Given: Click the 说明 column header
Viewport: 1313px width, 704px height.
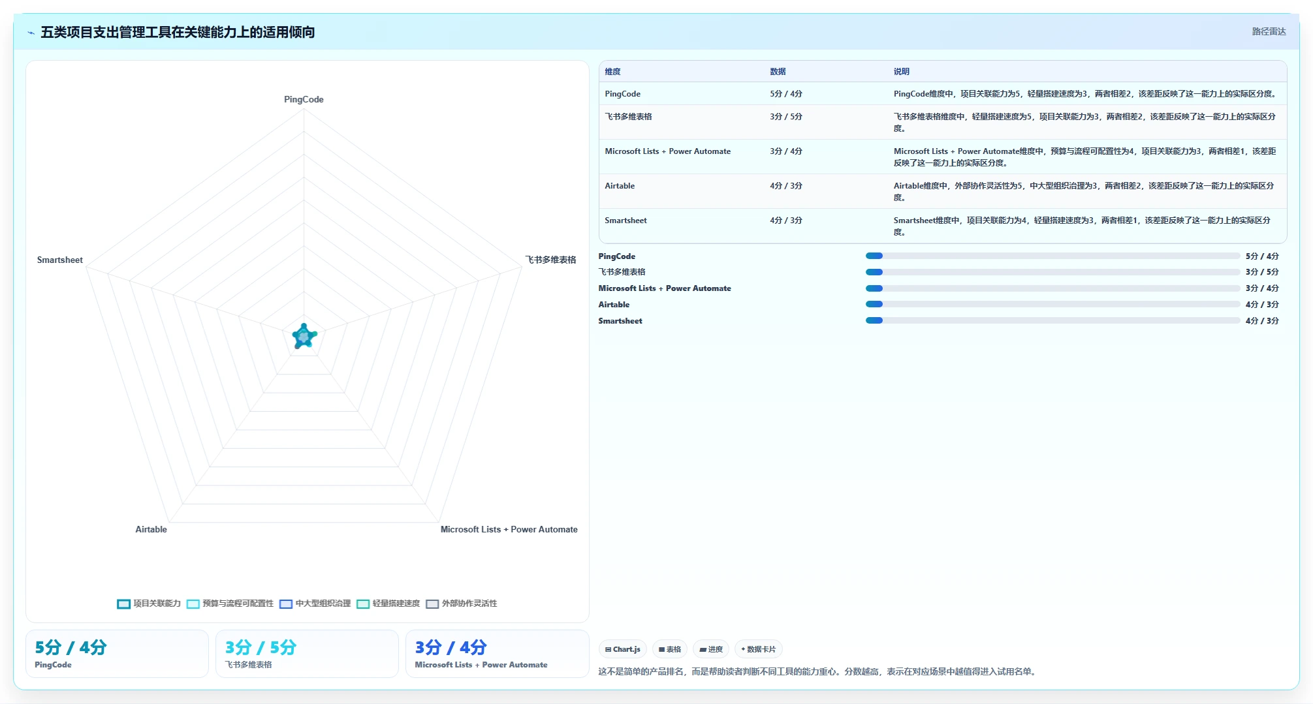Looking at the screenshot, I should (x=902, y=72).
